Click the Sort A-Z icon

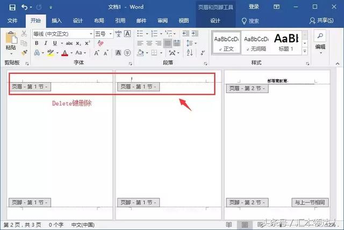pos(190,53)
